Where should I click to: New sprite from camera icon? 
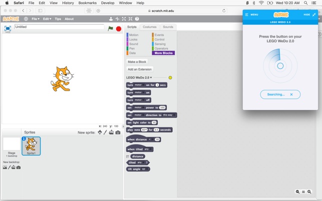(x=118, y=132)
